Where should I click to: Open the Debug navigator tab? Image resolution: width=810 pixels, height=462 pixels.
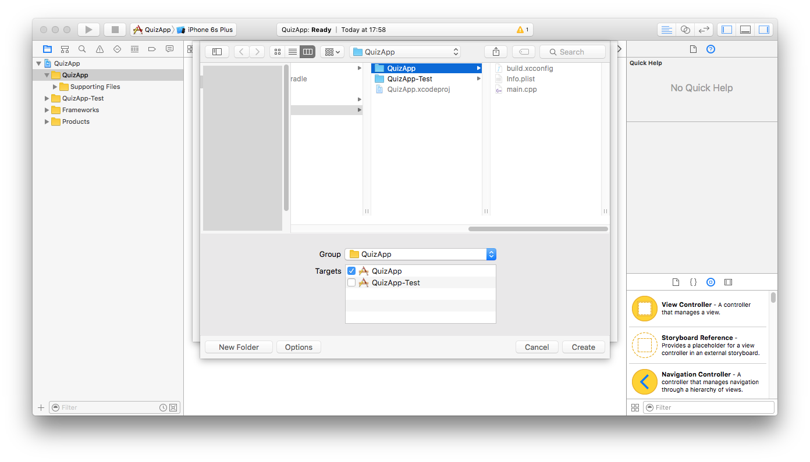(134, 49)
